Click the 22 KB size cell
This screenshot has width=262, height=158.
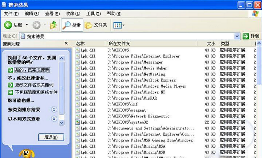[210, 122]
